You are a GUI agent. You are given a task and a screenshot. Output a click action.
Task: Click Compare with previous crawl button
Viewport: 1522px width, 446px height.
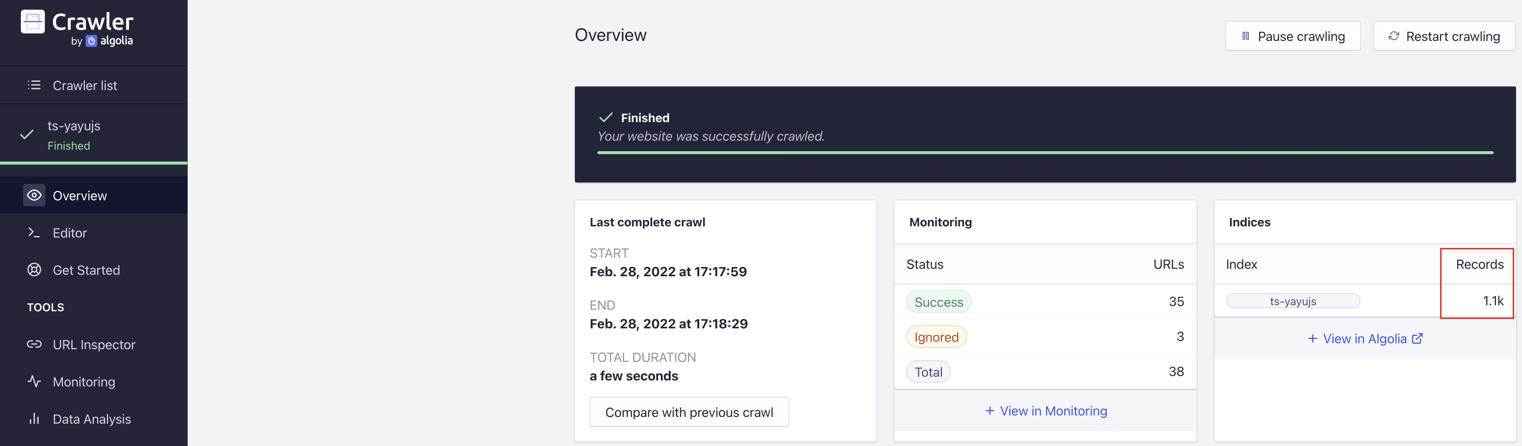point(689,412)
